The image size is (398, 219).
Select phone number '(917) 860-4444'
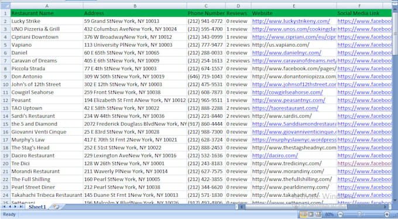tap(206, 124)
